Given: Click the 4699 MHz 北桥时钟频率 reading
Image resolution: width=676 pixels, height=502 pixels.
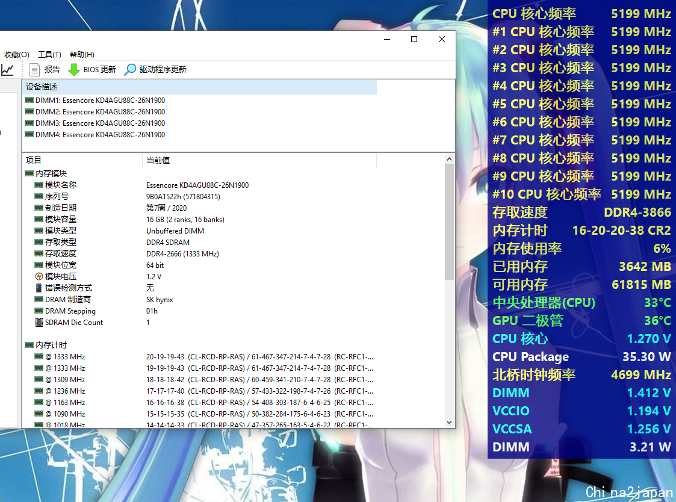Looking at the screenshot, I should tap(640, 375).
